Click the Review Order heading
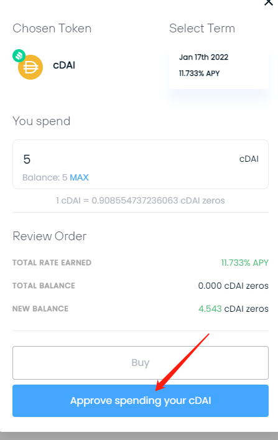This screenshot has height=440, width=278. (49, 236)
